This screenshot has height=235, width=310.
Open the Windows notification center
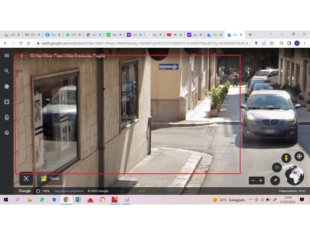(302, 200)
